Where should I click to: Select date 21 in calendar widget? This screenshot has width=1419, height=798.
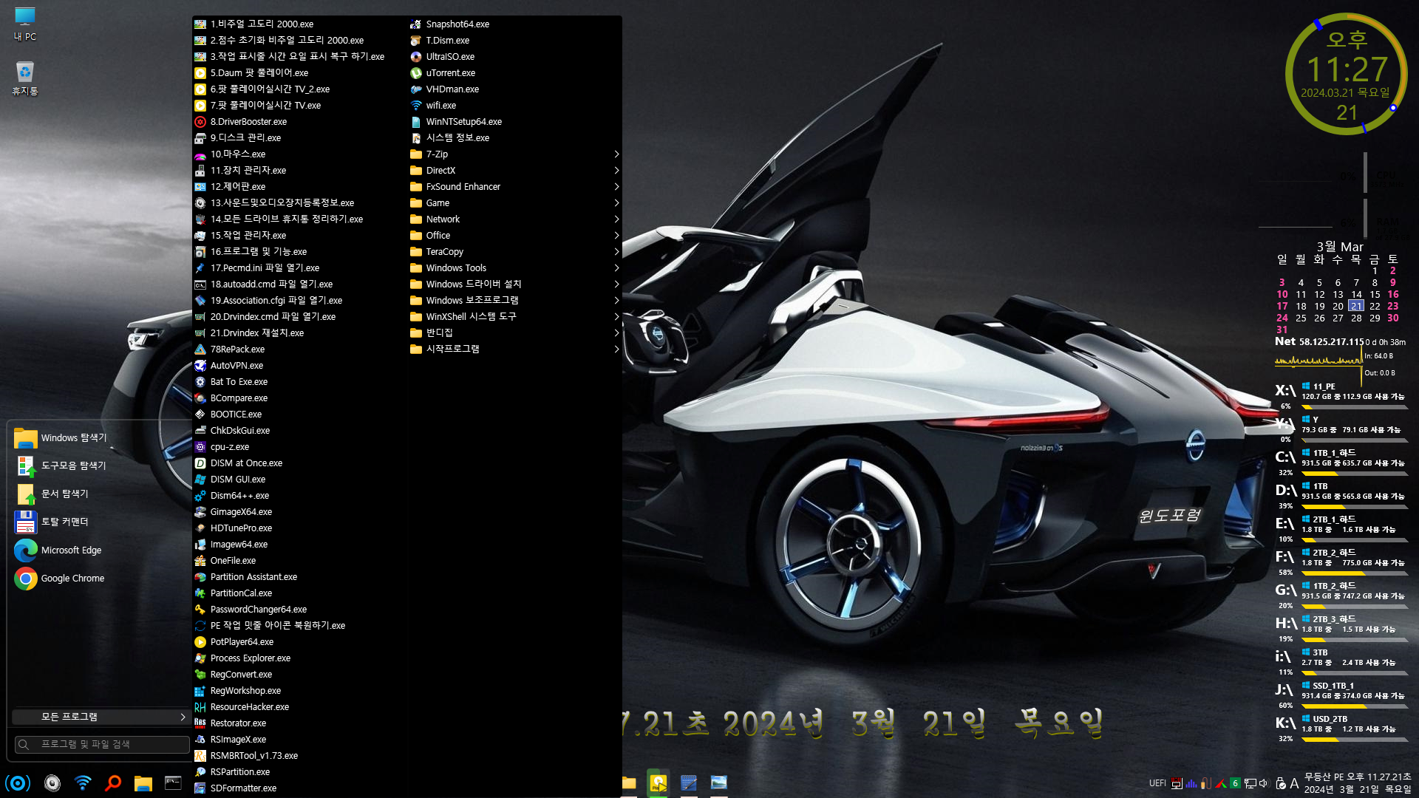(x=1356, y=306)
